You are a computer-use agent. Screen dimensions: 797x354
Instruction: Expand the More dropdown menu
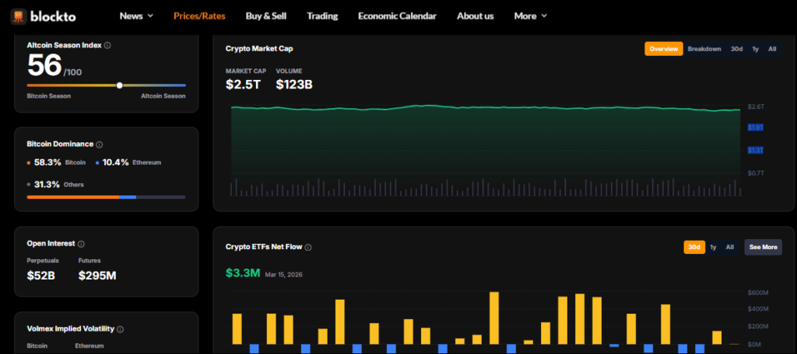pos(530,16)
